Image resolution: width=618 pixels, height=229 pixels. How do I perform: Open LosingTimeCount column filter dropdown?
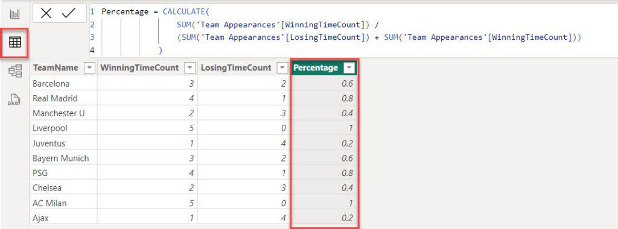click(282, 68)
